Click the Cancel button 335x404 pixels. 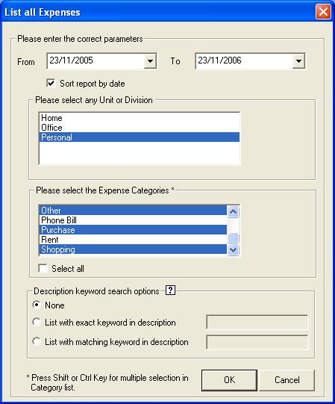tap(287, 380)
